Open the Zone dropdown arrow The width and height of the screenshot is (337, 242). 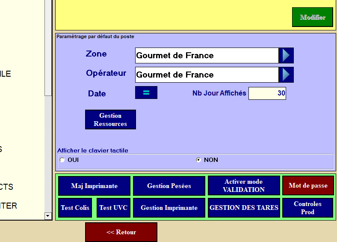click(286, 55)
